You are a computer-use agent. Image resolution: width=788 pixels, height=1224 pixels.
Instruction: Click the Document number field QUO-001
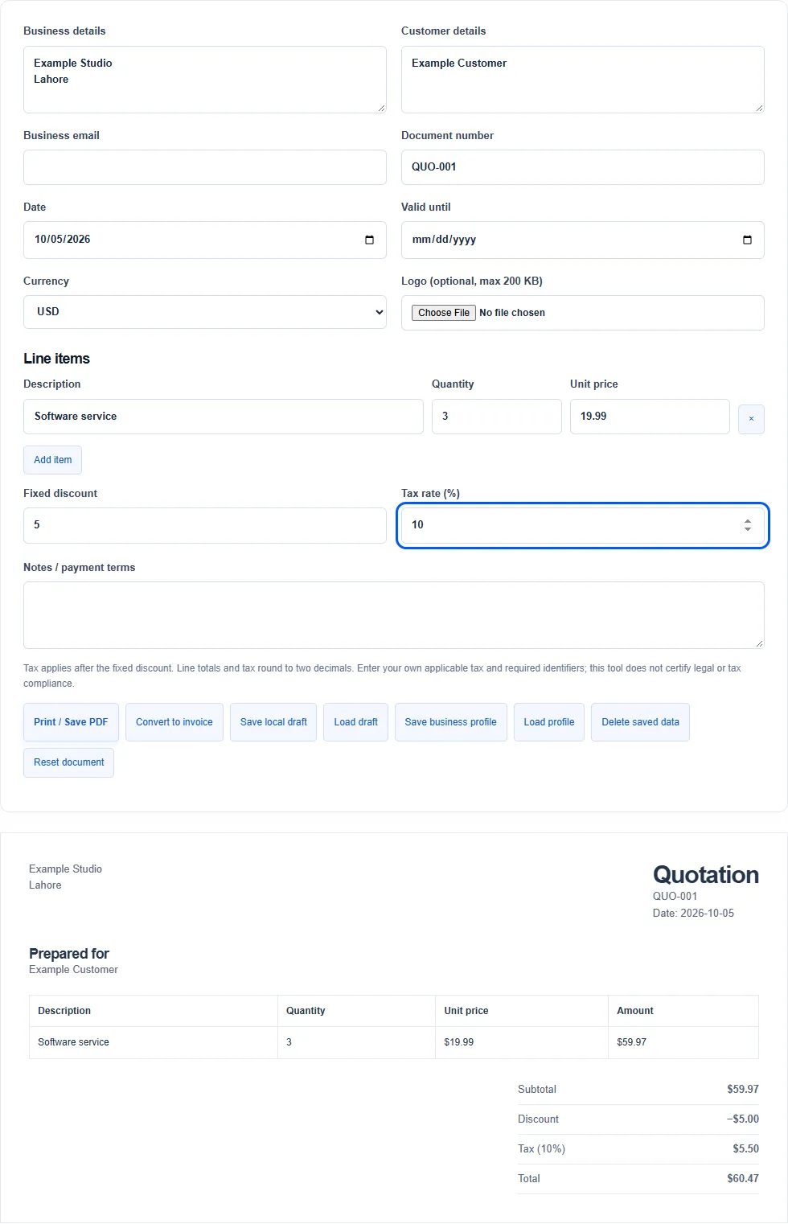pos(583,167)
